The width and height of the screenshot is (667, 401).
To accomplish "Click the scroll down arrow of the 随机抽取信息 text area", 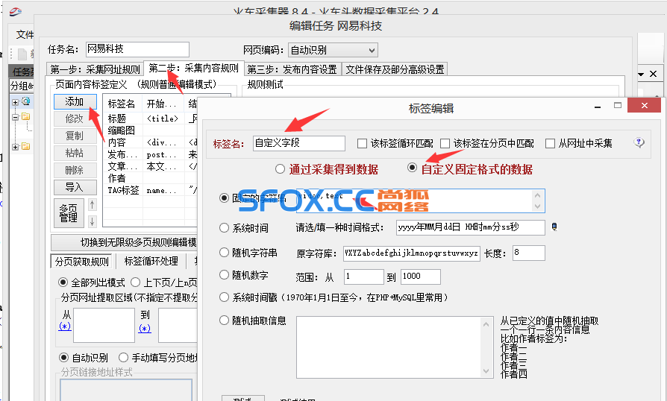I will tap(486, 371).
